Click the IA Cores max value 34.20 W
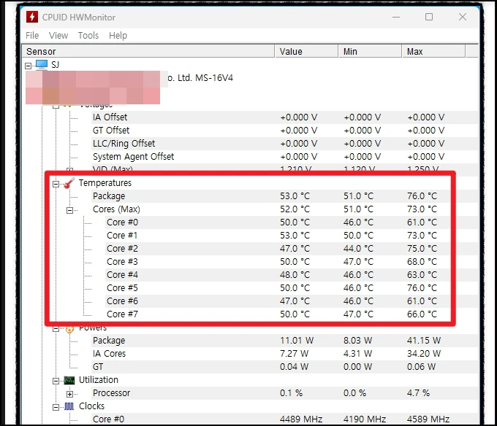 (424, 354)
